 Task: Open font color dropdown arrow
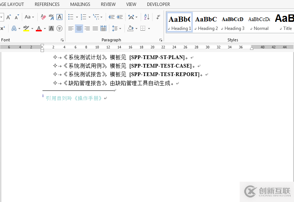tap(45, 29)
